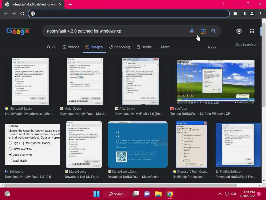The image size is (266, 200).
Task: Open link 'Download NotMyFault Free'
Action: [x=235, y=177]
